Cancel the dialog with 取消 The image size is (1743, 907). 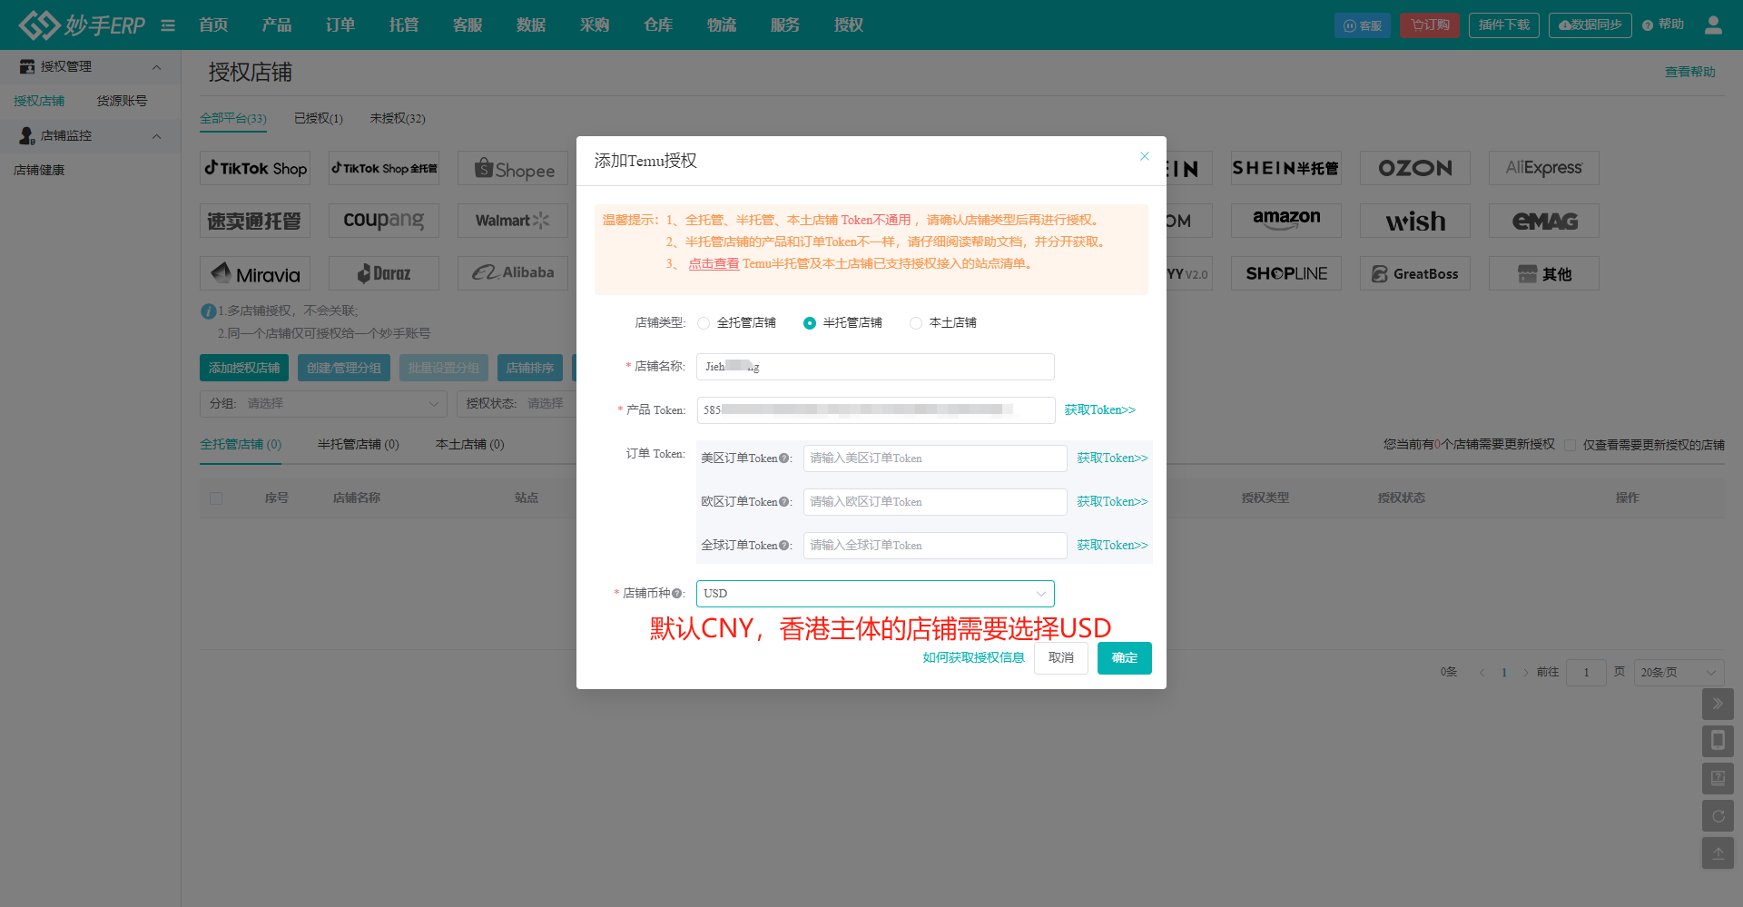coord(1061,658)
